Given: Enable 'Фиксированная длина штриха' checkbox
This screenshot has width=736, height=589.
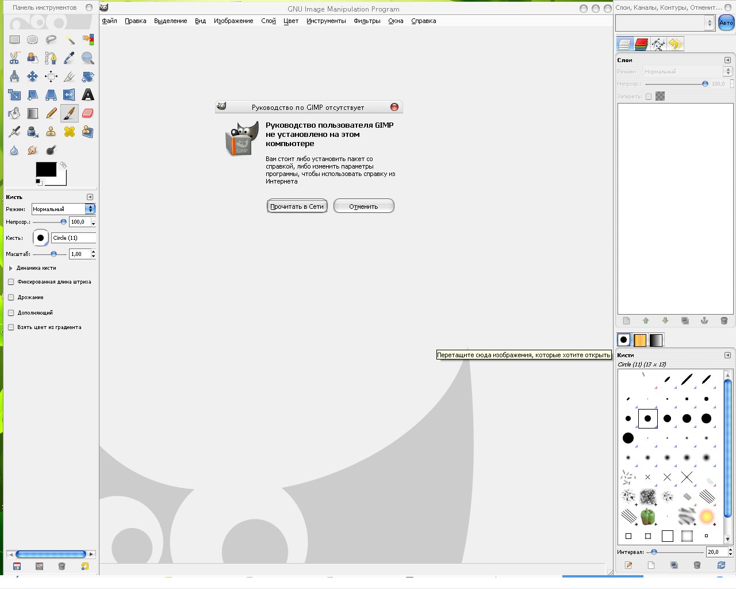Looking at the screenshot, I should [x=11, y=282].
